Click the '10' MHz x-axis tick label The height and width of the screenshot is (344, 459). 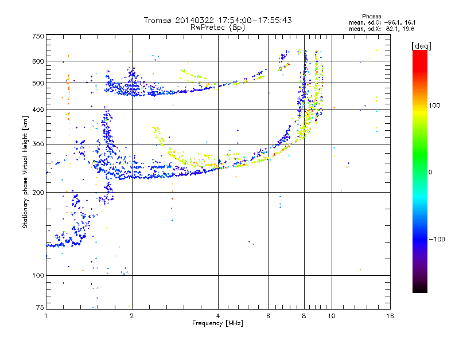[x=332, y=316]
